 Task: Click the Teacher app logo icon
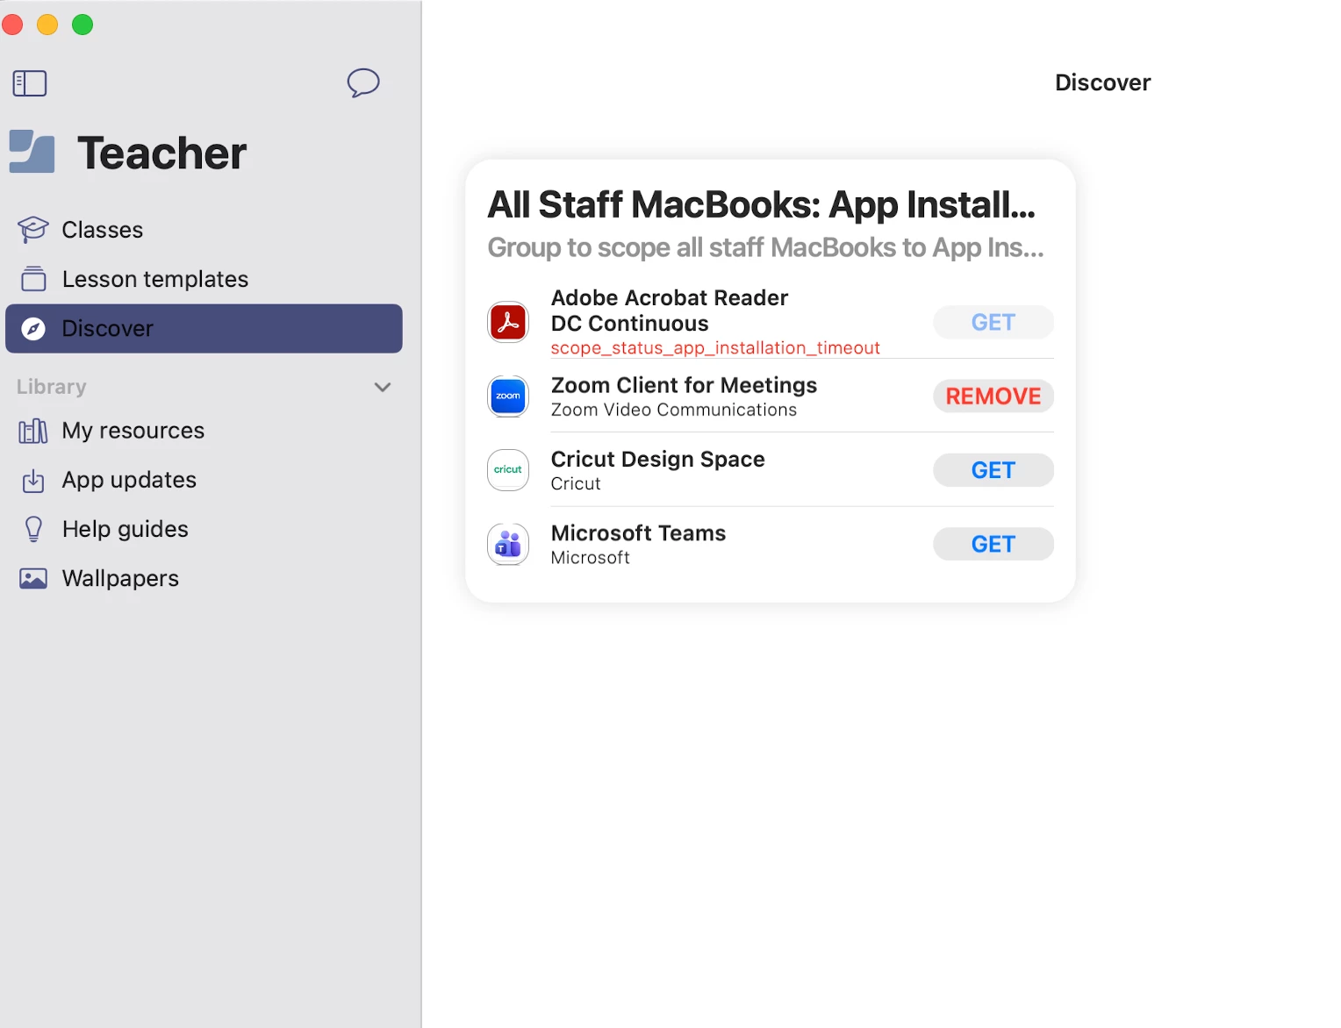pos(32,152)
